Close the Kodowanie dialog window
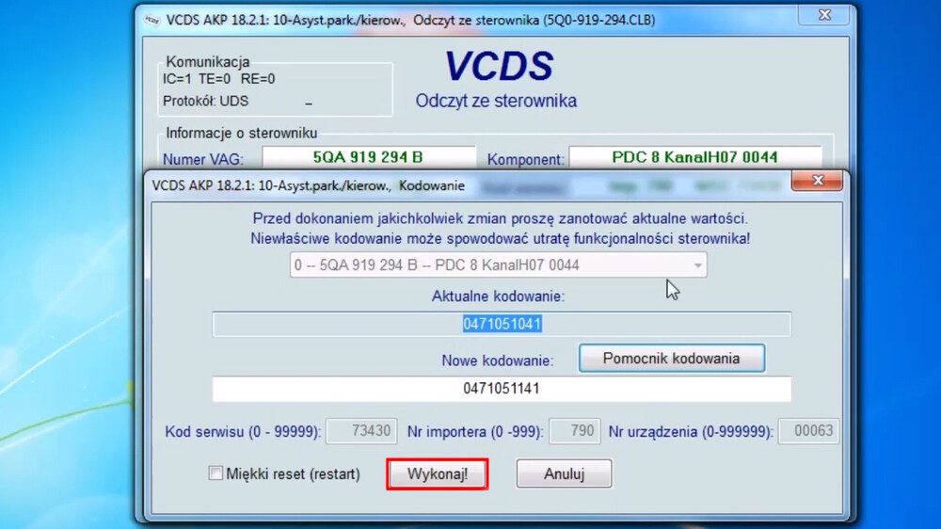 pos(816,181)
